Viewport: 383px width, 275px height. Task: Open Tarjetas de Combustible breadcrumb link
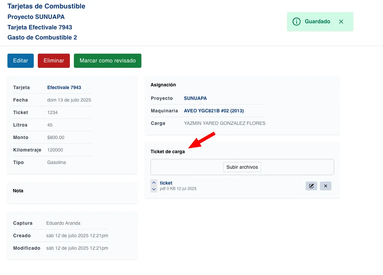point(46,6)
